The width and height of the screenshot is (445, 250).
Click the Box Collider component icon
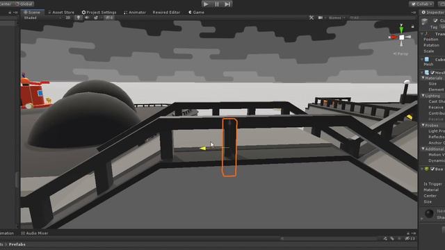[426, 169]
